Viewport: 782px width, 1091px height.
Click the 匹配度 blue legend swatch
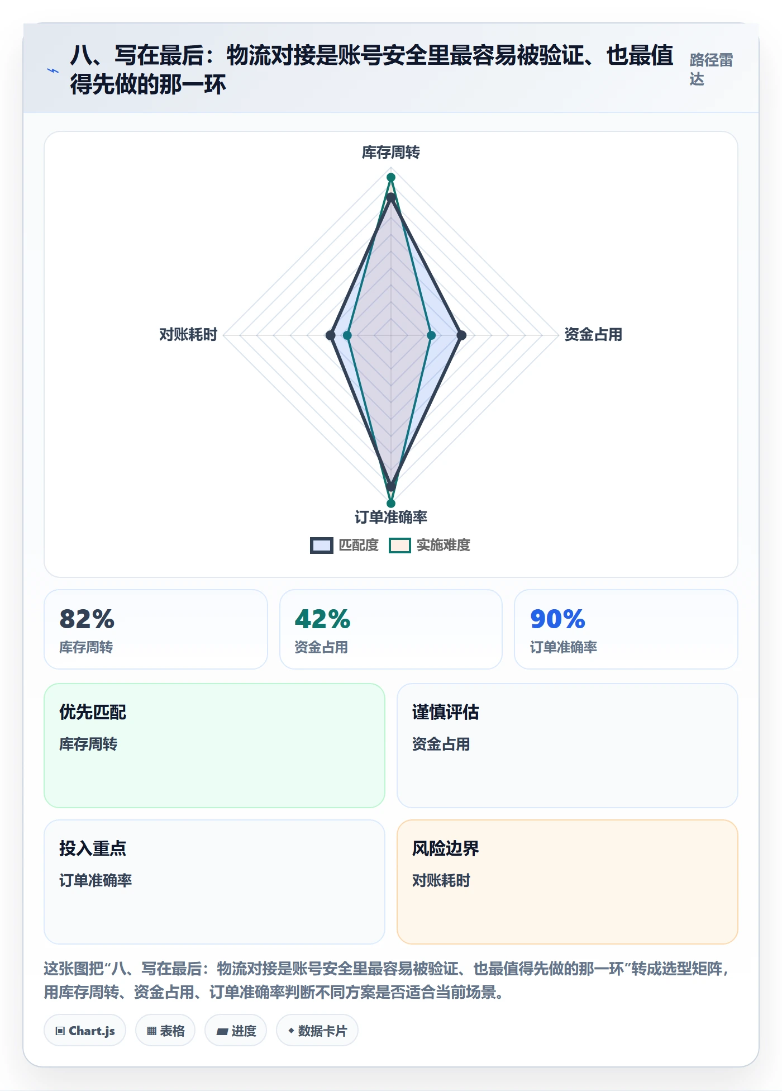point(322,545)
